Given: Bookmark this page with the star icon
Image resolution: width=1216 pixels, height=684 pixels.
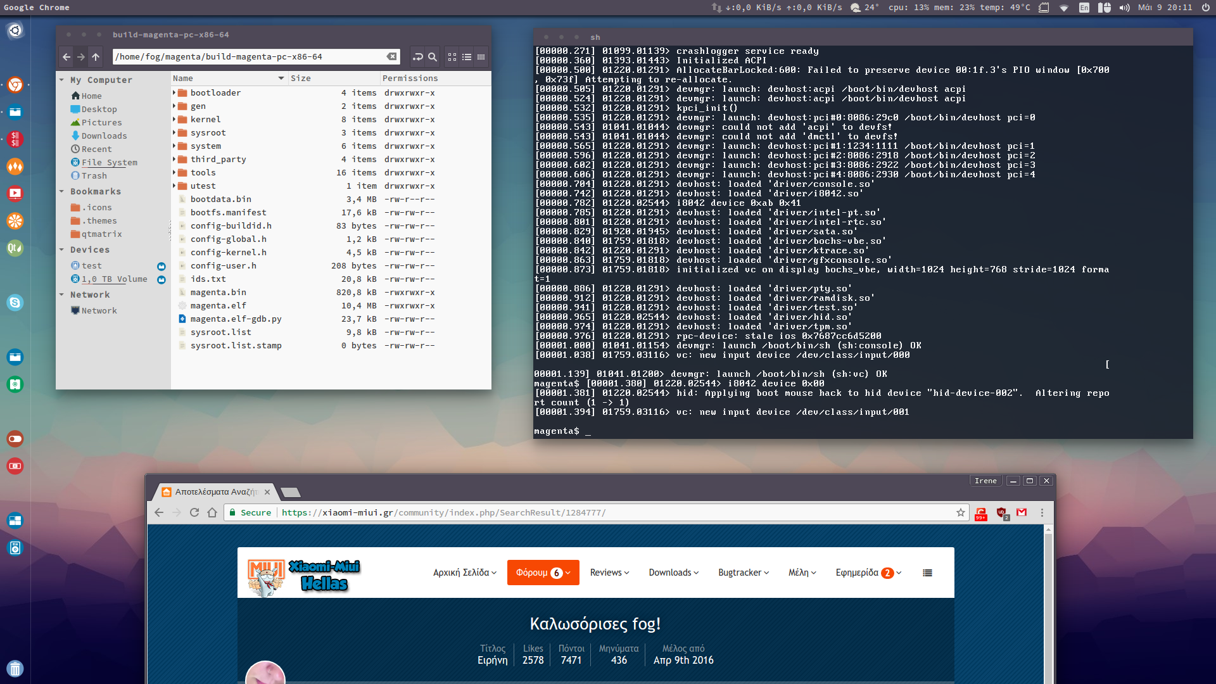Looking at the screenshot, I should [961, 512].
